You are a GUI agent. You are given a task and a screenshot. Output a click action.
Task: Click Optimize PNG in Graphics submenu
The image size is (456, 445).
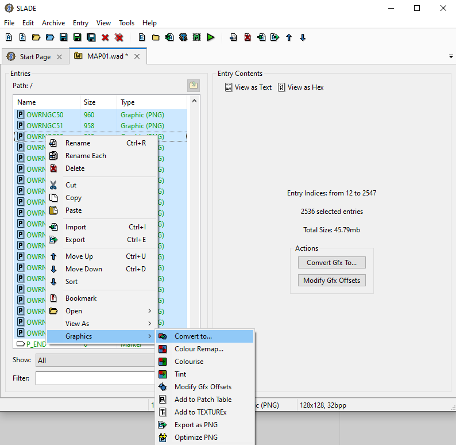pyautogui.click(x=195, y=438)
